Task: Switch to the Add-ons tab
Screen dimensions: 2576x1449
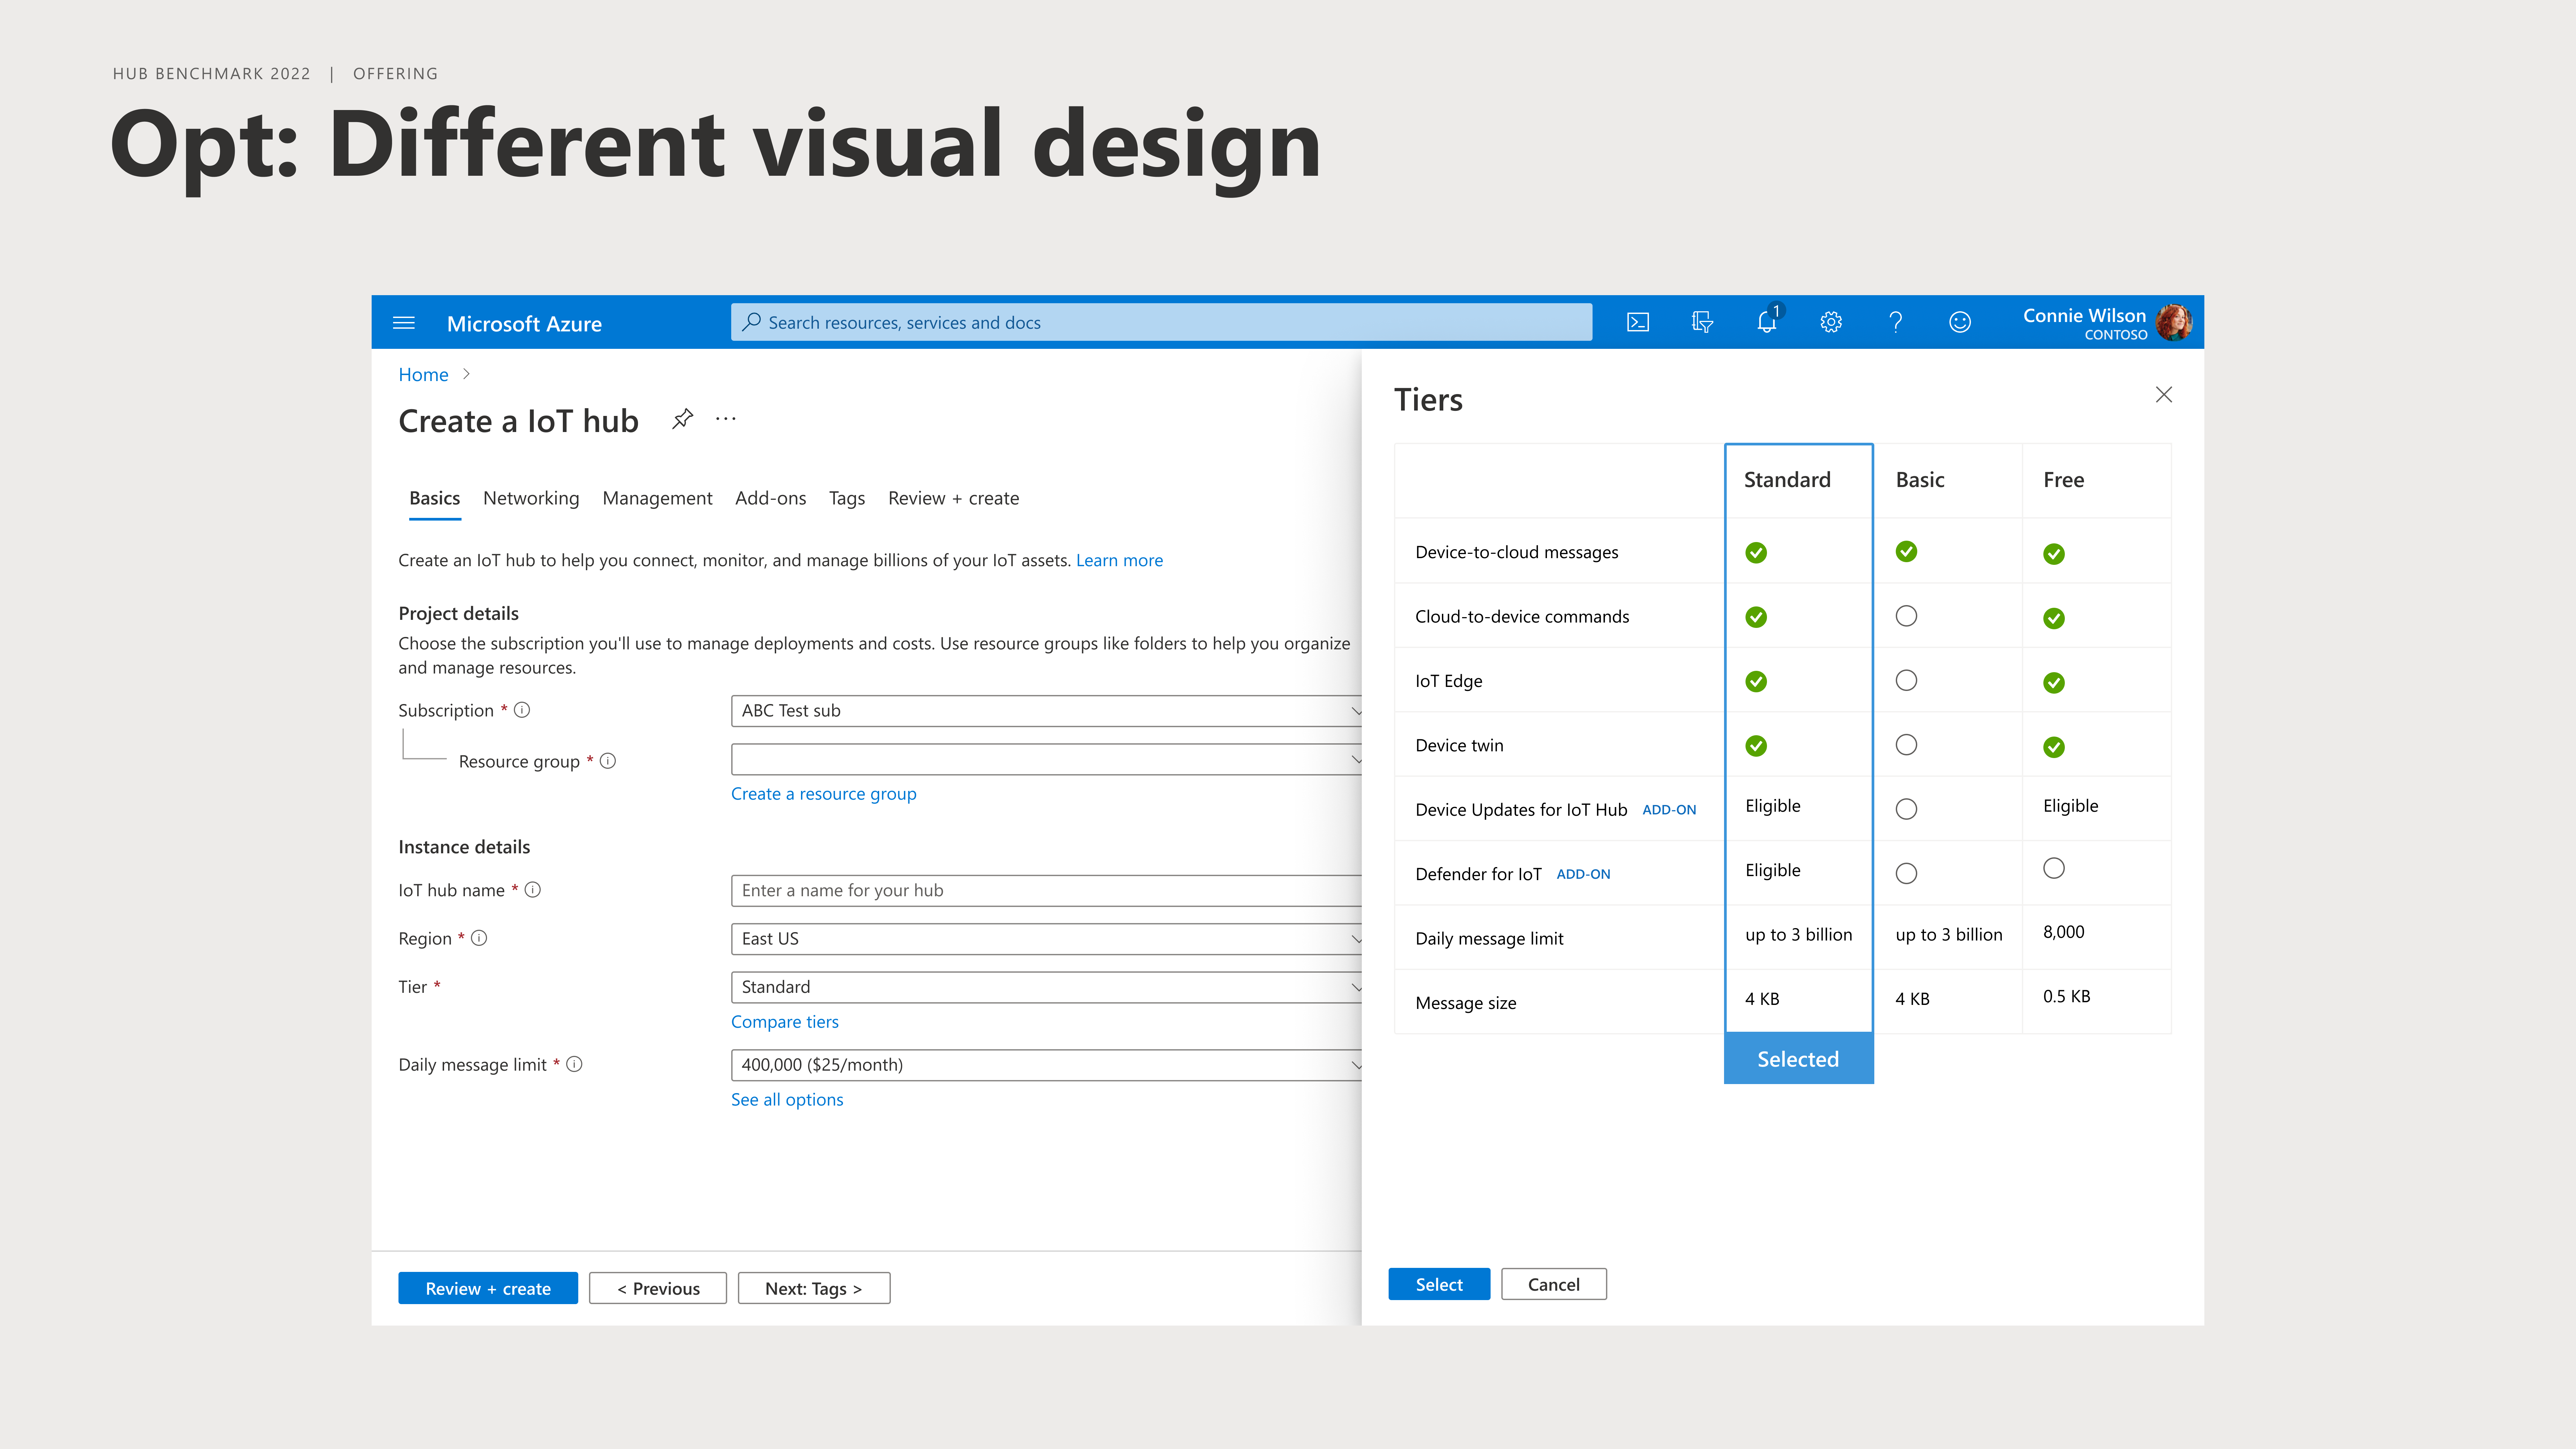Action: point(770,498)
